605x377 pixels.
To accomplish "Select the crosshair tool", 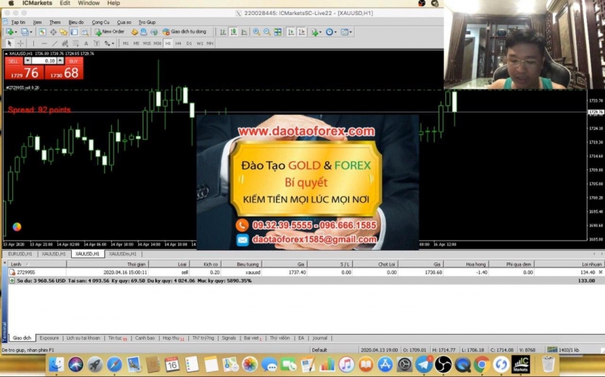I will [20, 44].
